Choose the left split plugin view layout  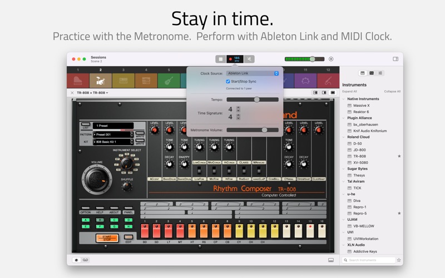[315, 93]
